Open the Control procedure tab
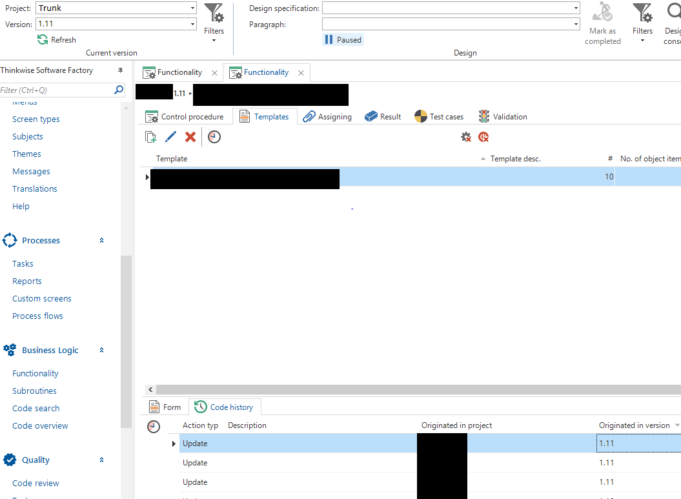Image resolution: width=681 pixels, height=499 pixels. click(184, 117)
